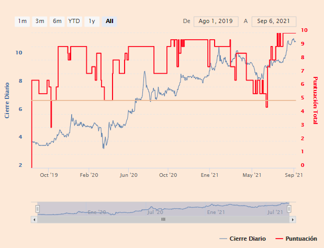Screen dimensions: 324x248
Task: Toggle the Cierre Diario legend series
Action: tap(242, 239)
